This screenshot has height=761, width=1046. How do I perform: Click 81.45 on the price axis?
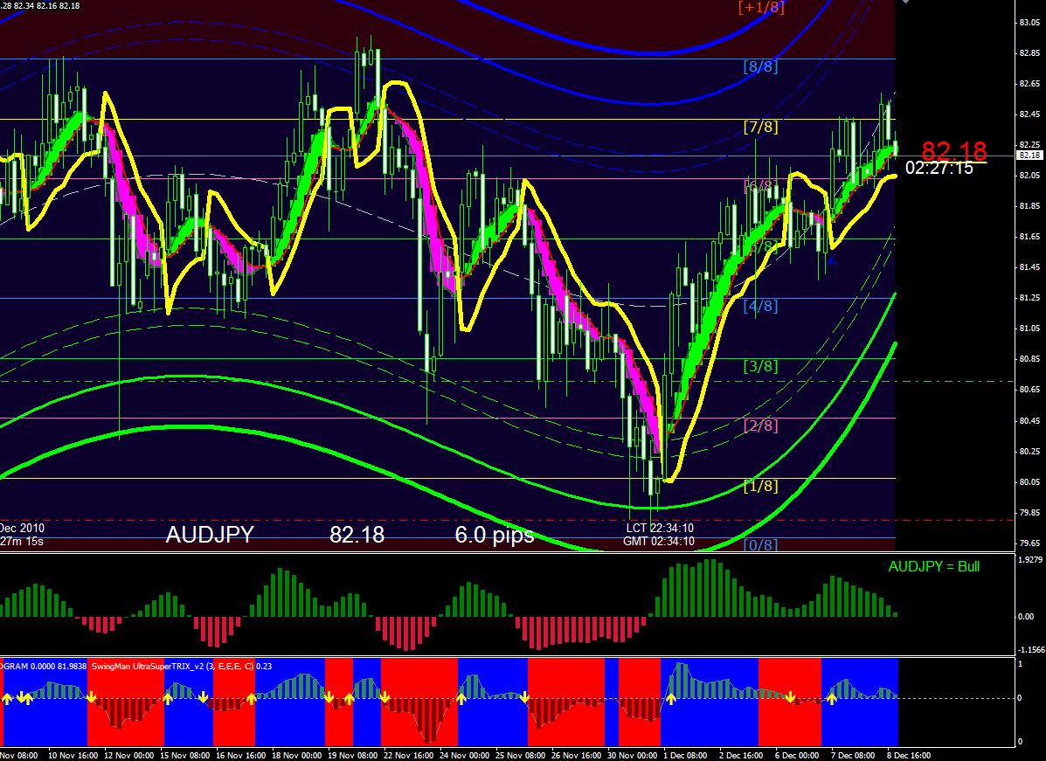[x=1029, y=267]
